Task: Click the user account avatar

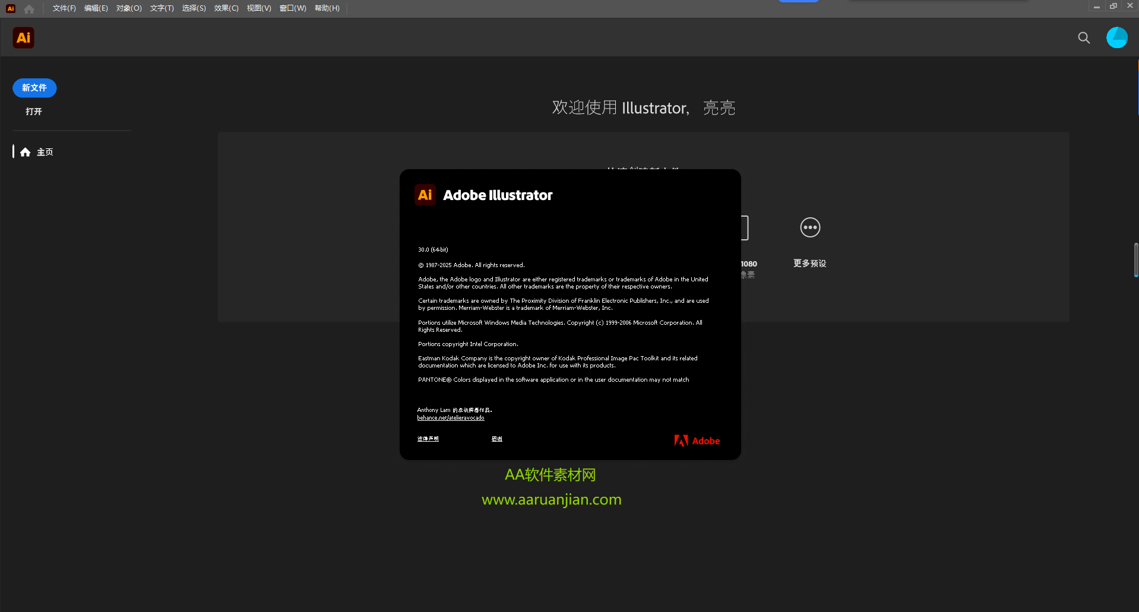Action: (x=1117, y=37)
